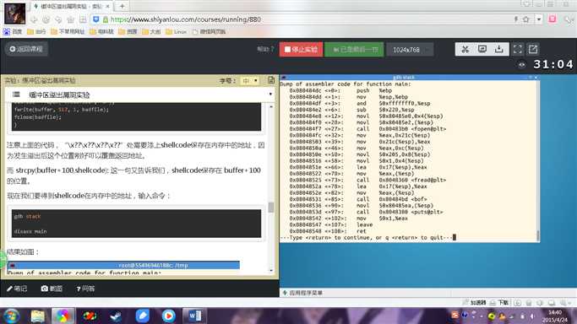Open experiment in new window icon
This screenshot has height=324, width=577.
(x=533, y=49)
